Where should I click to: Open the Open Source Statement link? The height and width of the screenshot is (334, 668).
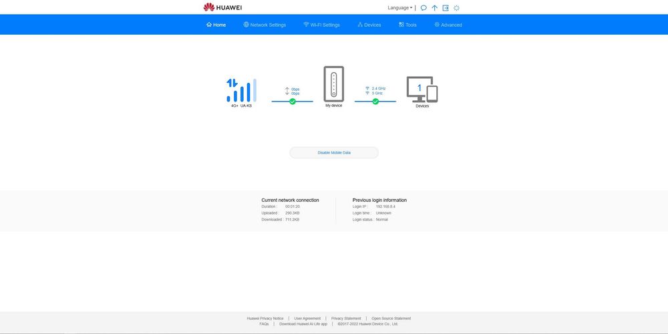[x=391, y=318]
